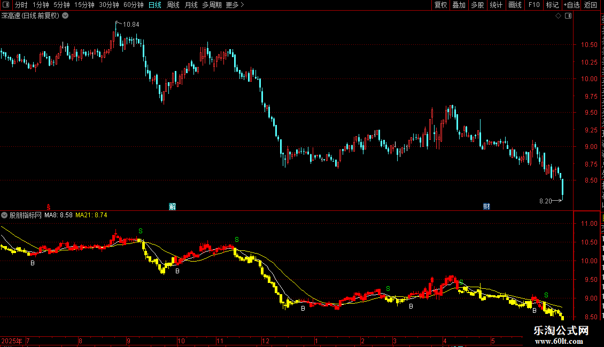Image resolution: width=604 pixels, height=347 pixels.
Task: Click the 10.84 high price label
Action: click(131, 24)
